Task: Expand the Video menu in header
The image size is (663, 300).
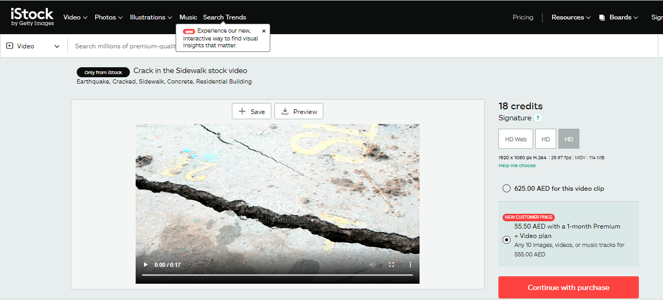Action: pos(75,17)
